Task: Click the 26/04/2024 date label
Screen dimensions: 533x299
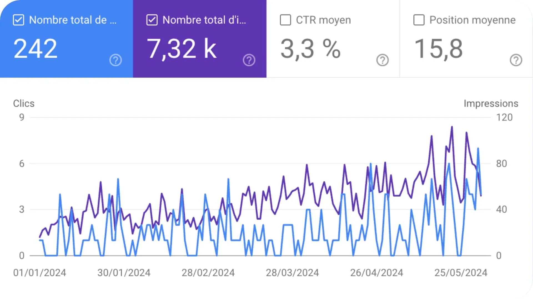Action: [x=376, y=273]
